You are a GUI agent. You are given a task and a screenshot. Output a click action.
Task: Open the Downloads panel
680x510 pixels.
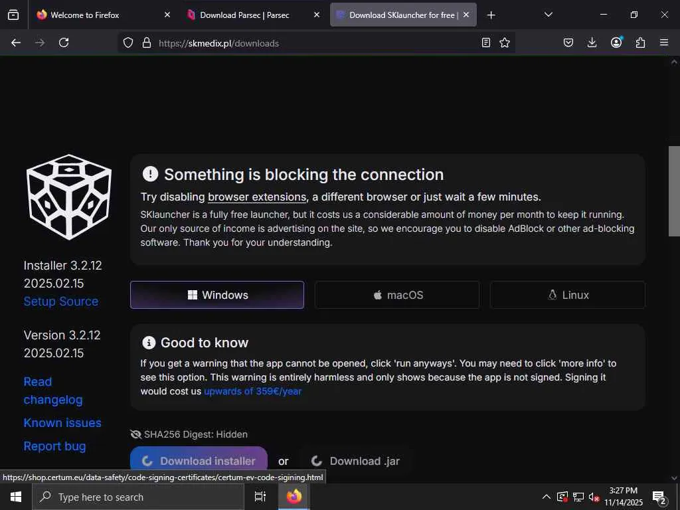[x=592, y=42]
